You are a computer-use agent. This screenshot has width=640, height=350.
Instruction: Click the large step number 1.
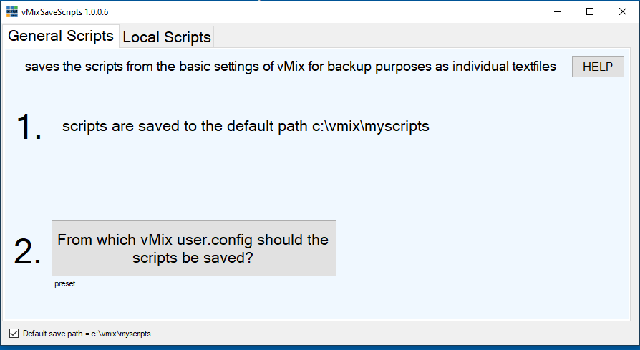tap(29, 127)
